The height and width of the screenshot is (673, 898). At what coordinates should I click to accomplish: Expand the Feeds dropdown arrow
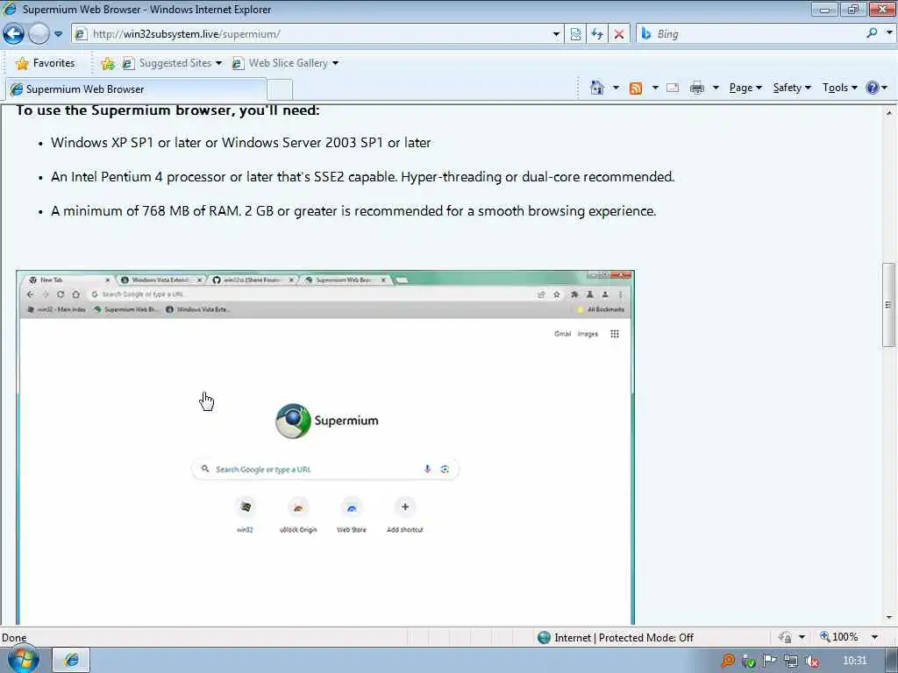click(x=654, y=88)
